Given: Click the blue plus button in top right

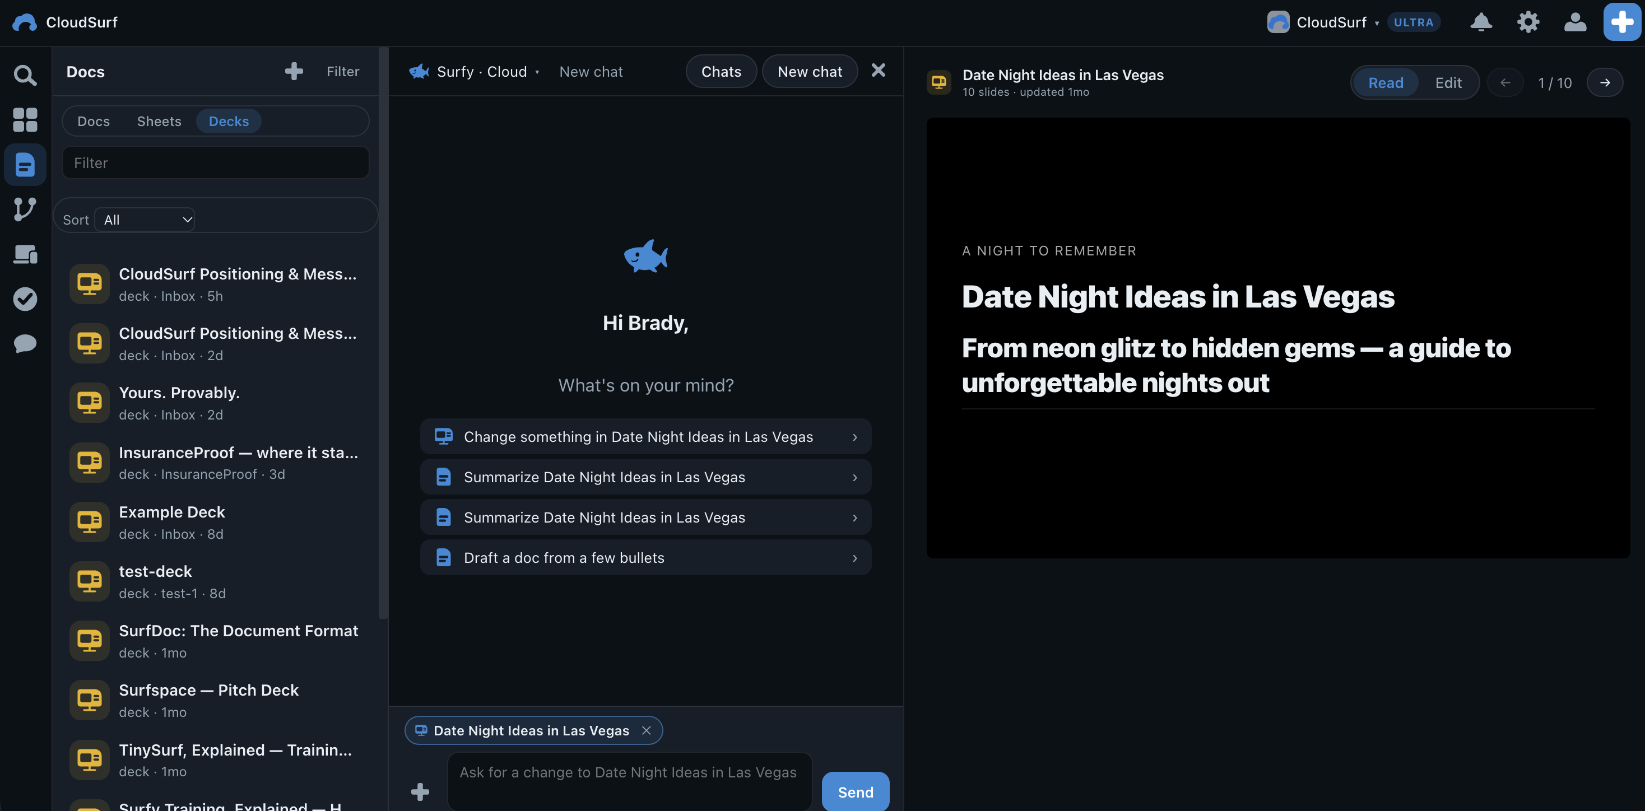Looking at the screenshot, I should [1622, 22].
